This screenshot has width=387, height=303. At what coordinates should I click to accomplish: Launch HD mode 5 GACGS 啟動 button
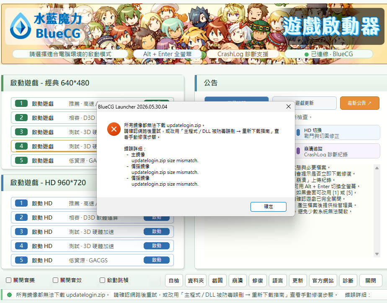tap(157, 260)
